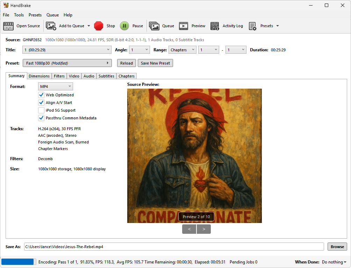The image size is (351, 268).
Task: Uncheck the Web Optimized checkbox
Action: coord(41,95)
